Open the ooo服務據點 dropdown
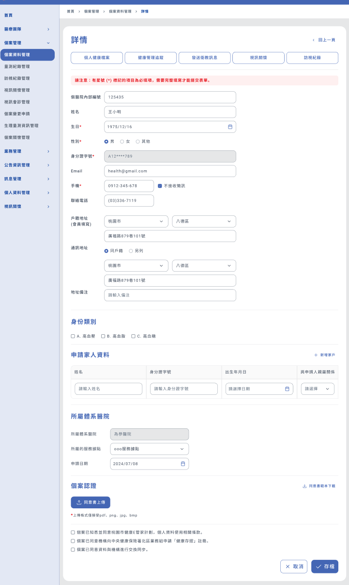The image size is (349, 585). (x=150, y=449)
